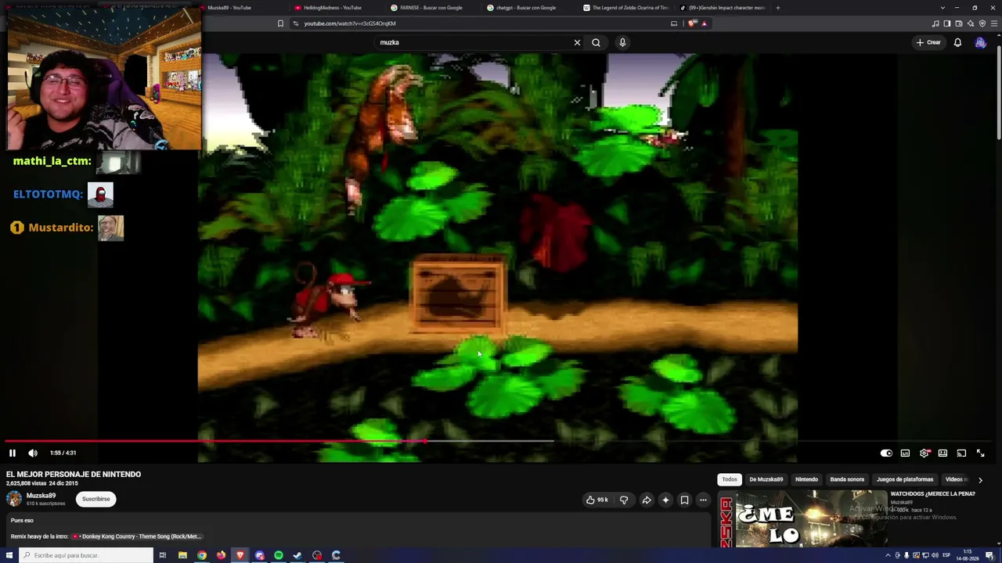The height and width of the screenshot is (563, 1002).
Task: Open Spotify from the taskbar
Action: [x=279, y=555]
